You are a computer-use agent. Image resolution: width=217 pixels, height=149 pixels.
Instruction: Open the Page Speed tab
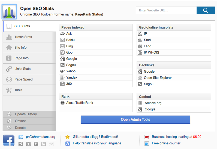(x=29, y=79)
